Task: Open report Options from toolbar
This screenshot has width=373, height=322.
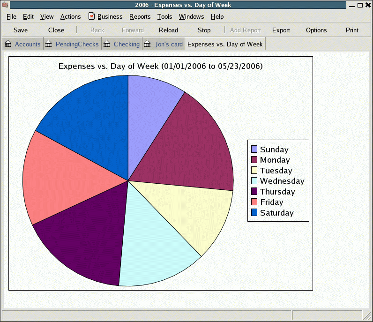Action: coord(316,30)
